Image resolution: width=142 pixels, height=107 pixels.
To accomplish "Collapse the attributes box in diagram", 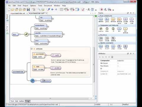I will pos(32,49).
